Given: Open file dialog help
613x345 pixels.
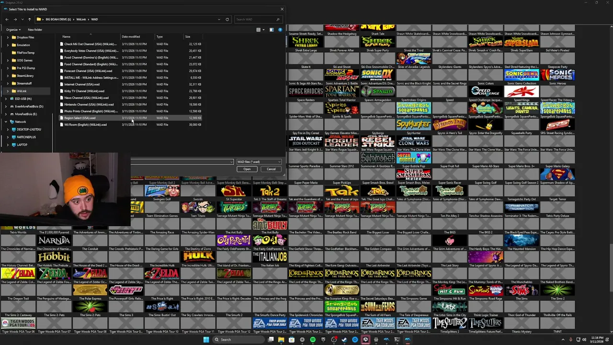Looking at the screenshot, I should pyautogui.click(x=280, y=30).
